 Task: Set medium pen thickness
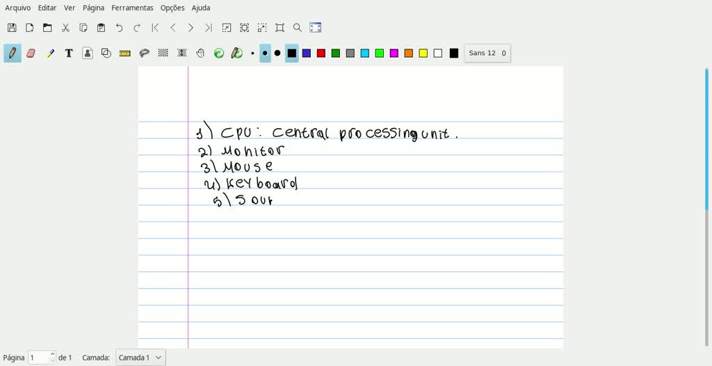(x=265, y=53)
